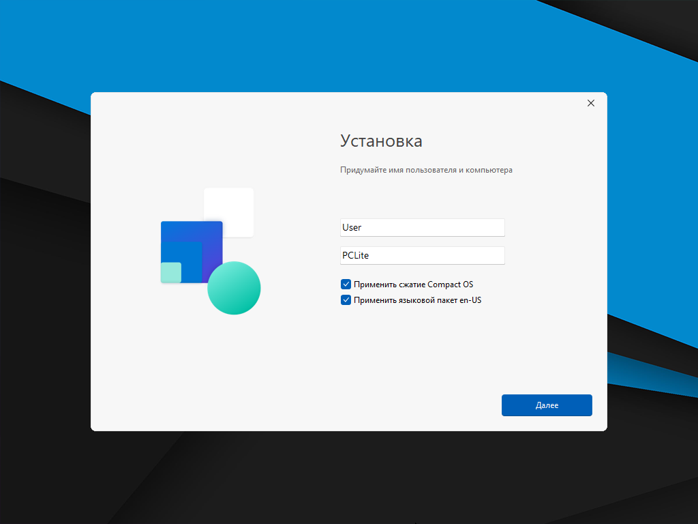Click the 'Применить языковой пакет en-US' label text
Viewport: 698px width, 524px height.
coord(417,300)
